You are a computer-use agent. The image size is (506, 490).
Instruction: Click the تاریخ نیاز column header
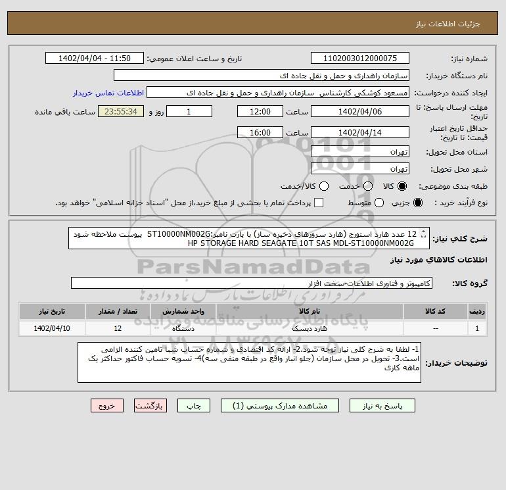tap(52, 311)
